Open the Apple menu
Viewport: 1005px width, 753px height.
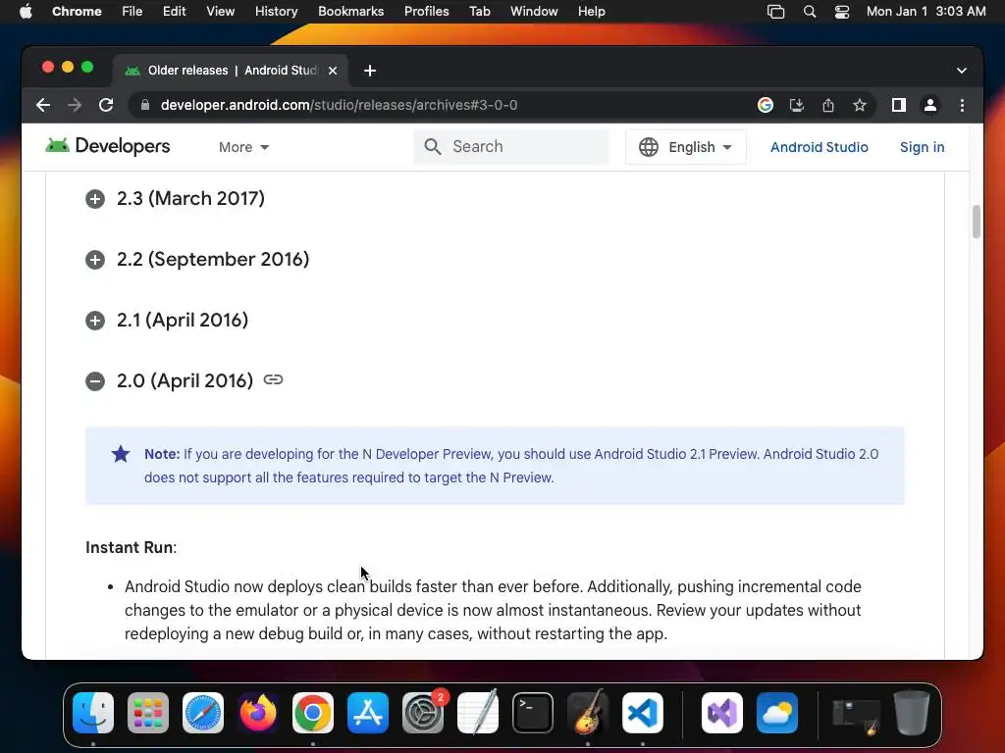click(26, 12)
